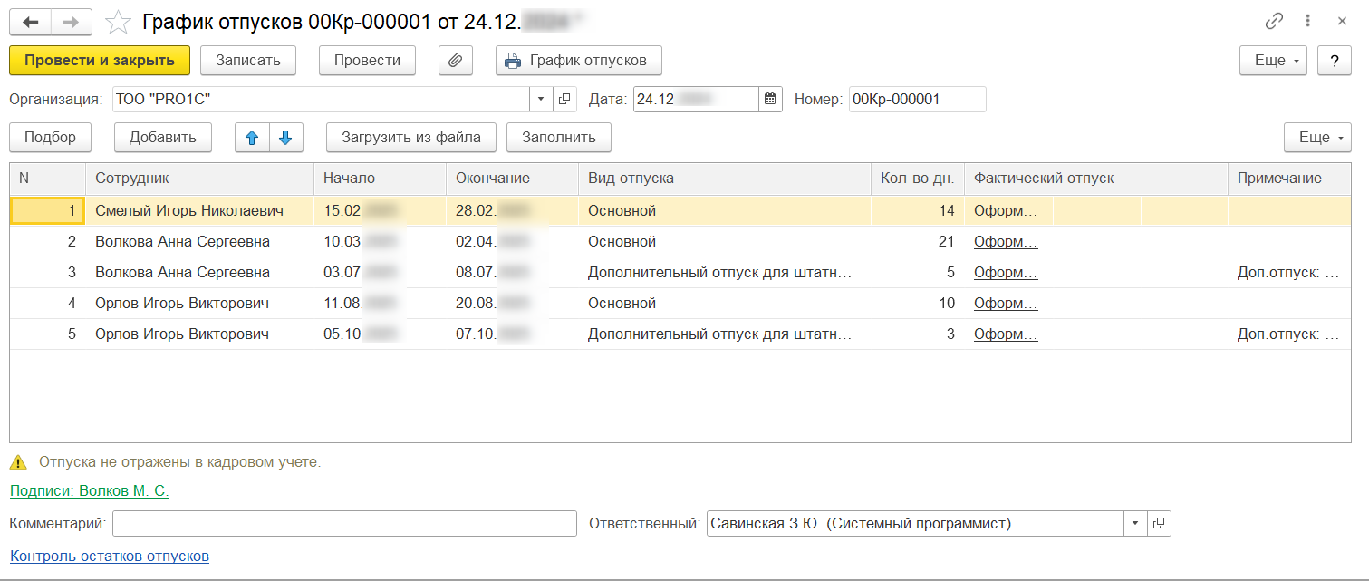
Task: Click the 10 days cell
Action: point(918,304)
